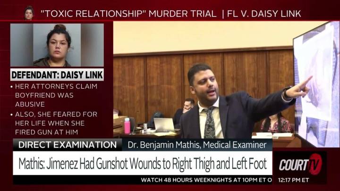340x191 pixels.
Task: Click the Dr. Benjamin Mathis name caption
Action: [197, 145]
